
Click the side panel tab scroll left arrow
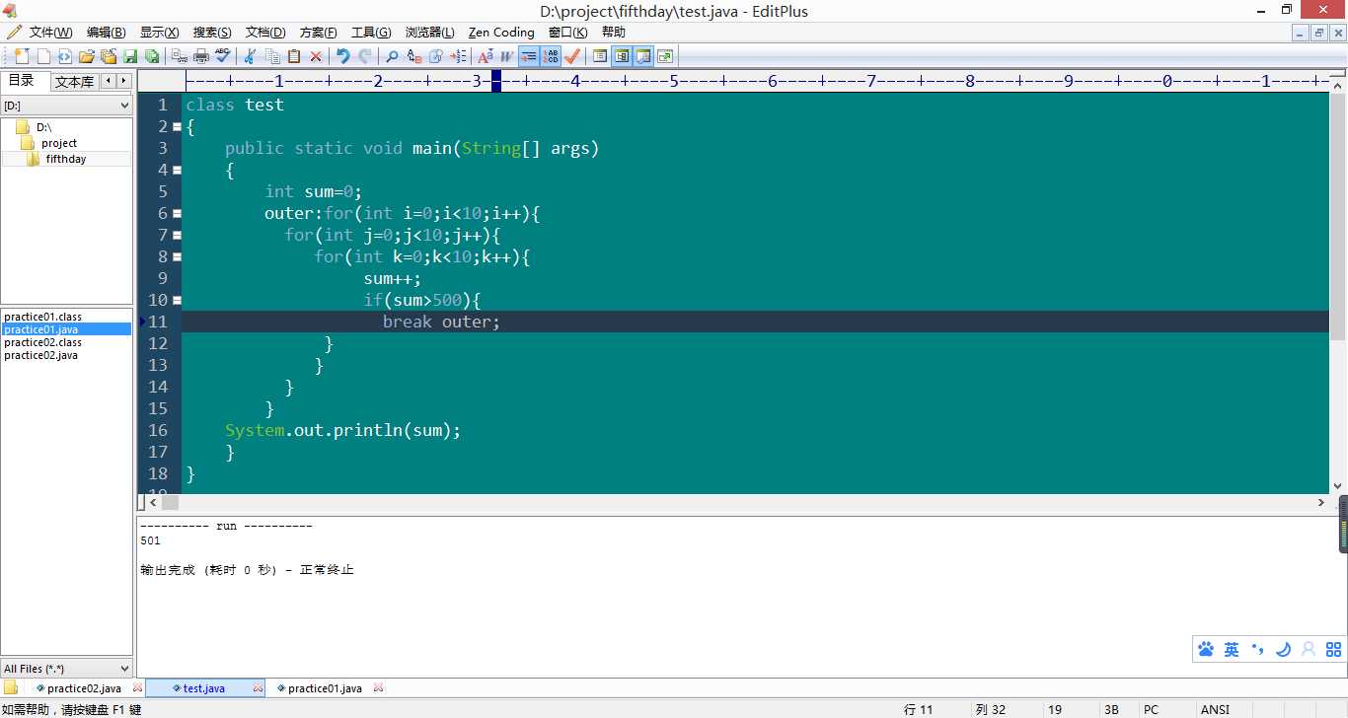109,81
